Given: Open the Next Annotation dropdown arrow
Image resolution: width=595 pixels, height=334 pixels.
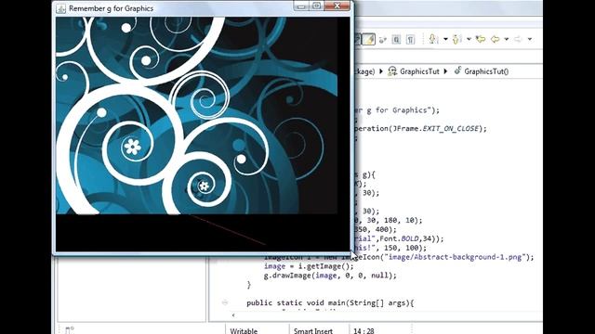Looking at the screenshot, I should [445, 39].
